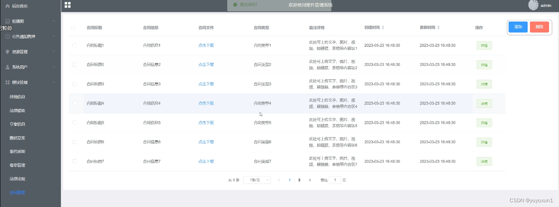Screen dimensions: 559x207
Task: Click the 模块管理 grid icon
Action: tap(8, 82)
